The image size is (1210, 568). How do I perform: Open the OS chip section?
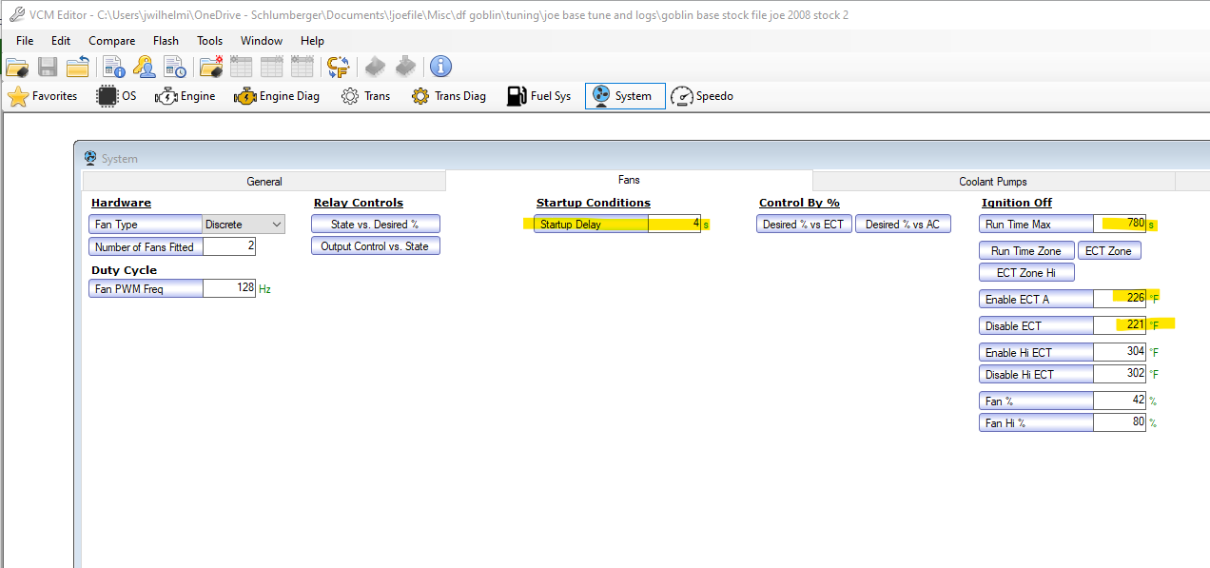point(116,96)
